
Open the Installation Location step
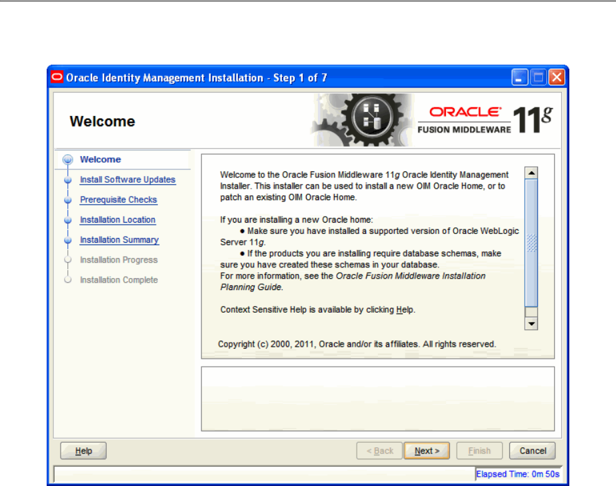click(117, 219)
